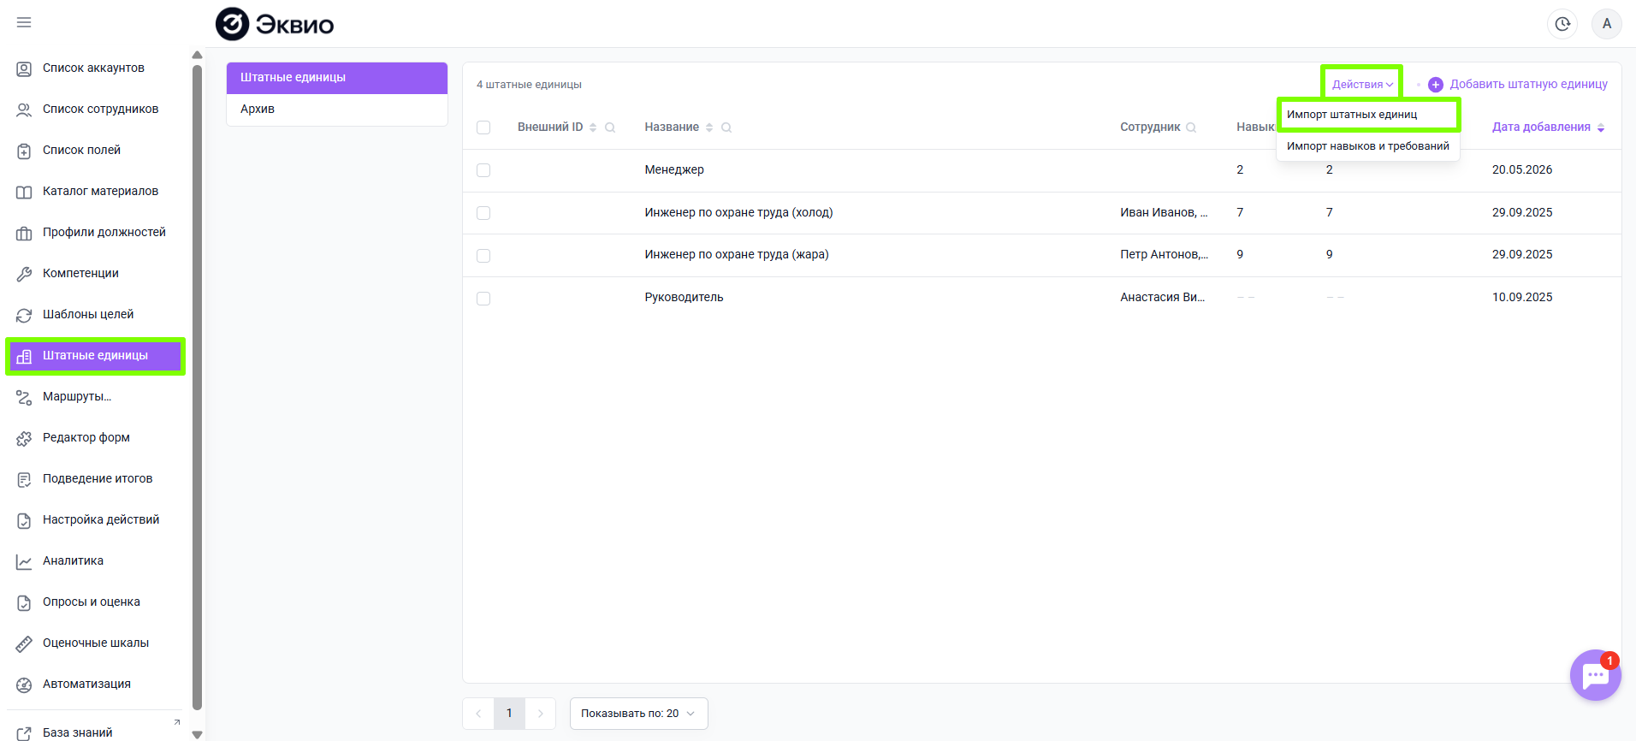1636x741 pixels.
Task: Go to Список сотрудников via its people icon
Action: [24, 110]
